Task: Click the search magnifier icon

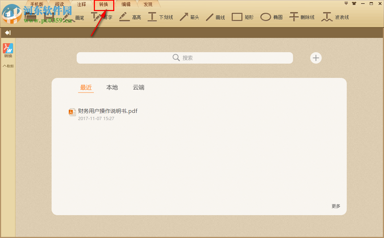Action: coord(176,58)
